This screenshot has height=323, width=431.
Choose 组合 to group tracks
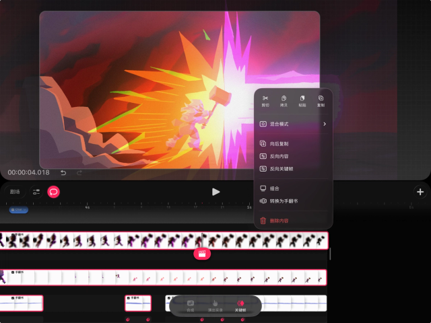coord(293,188)
